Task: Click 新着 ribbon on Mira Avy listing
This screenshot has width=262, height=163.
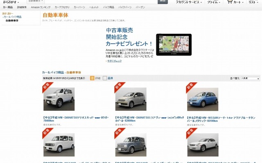Action: click(118, 86)
